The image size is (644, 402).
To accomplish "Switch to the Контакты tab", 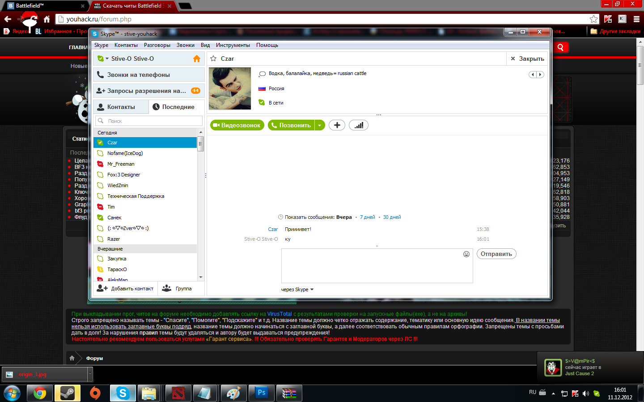I will tap(121, 107).
